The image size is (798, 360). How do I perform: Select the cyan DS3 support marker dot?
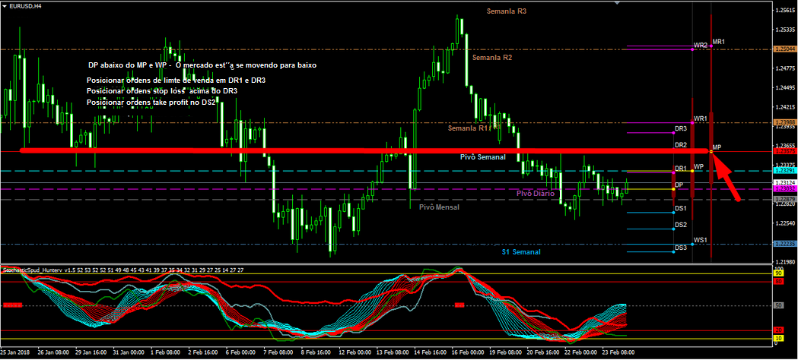click(673, 252)
